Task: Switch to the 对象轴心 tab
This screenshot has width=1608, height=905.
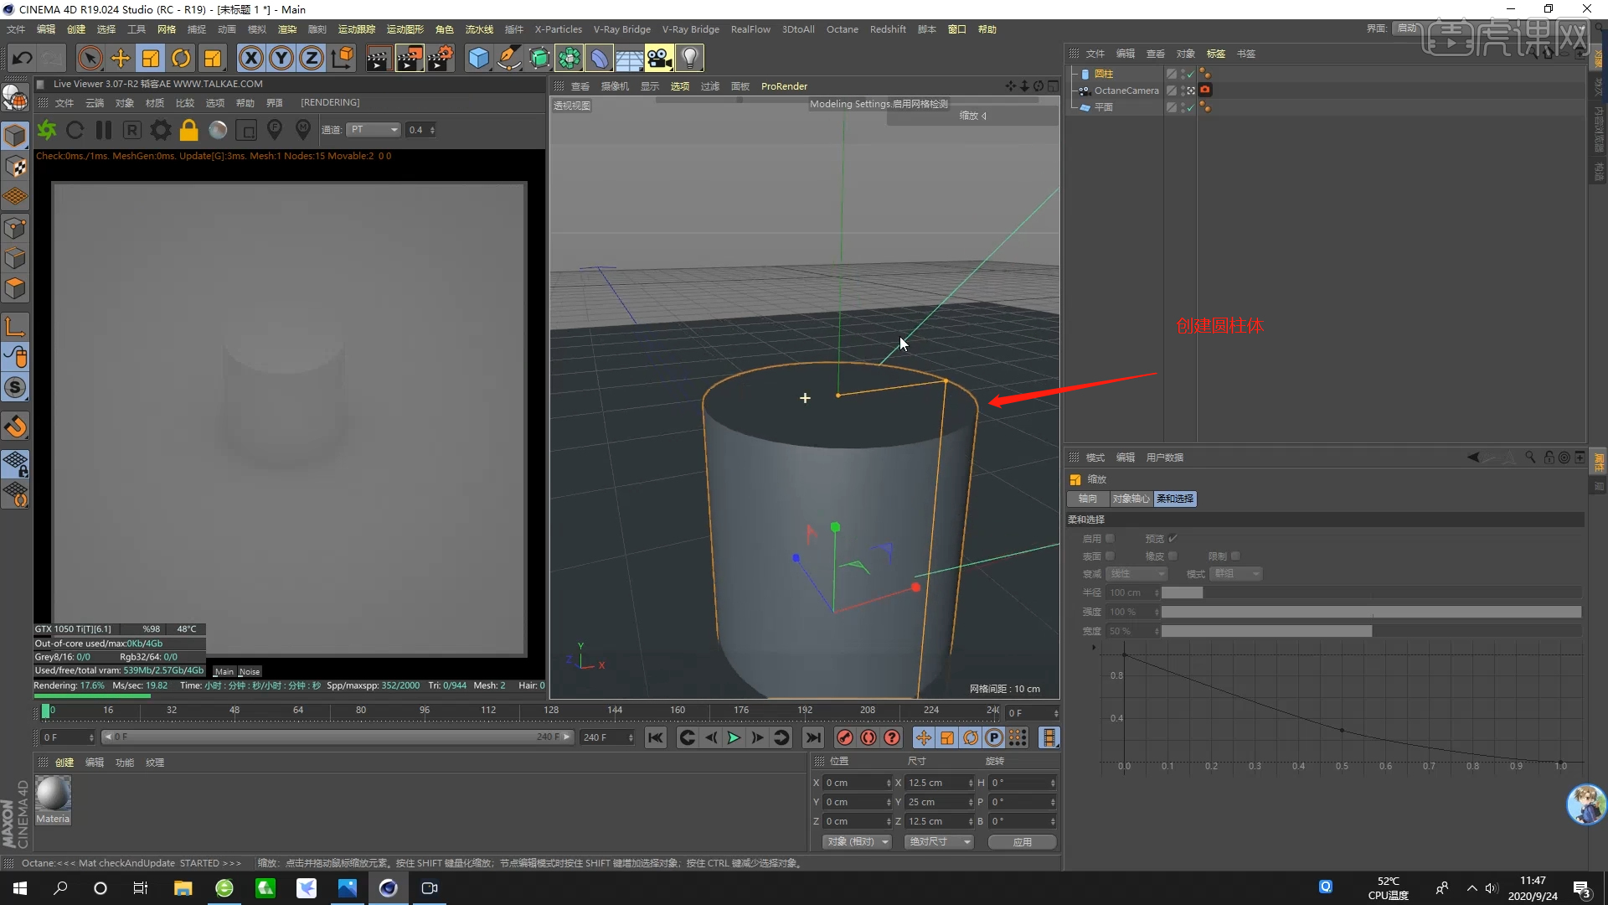Action: pos(1131,499)
